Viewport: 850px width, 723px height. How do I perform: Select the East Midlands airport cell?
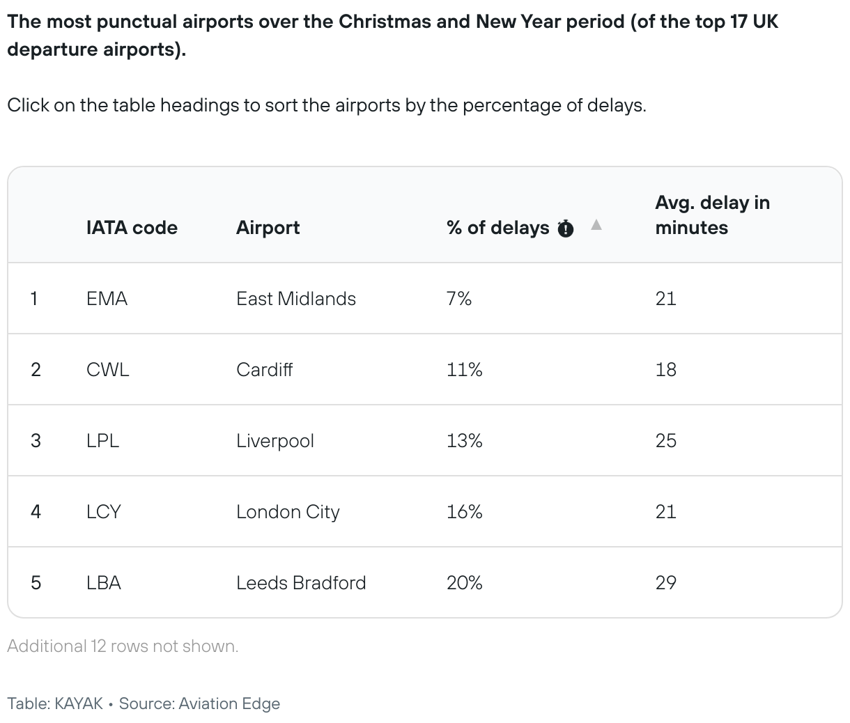point(296,299)
